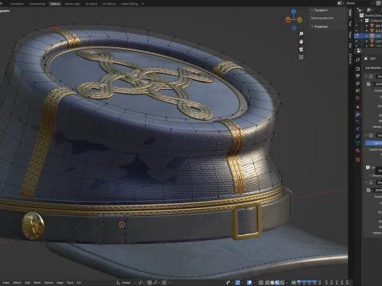Click the zoom magnifier icon in viewport
The image size is (382, 286).
301,34
